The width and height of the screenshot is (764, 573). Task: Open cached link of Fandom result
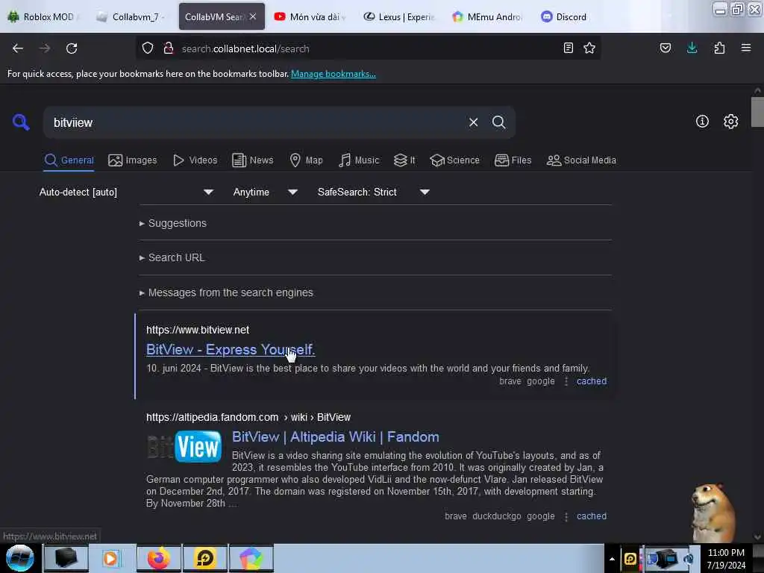[592, 516]
